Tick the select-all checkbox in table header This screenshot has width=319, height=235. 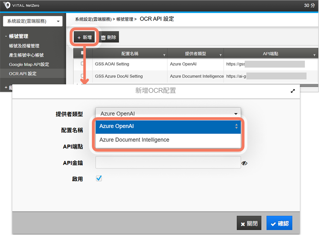point(82,53)
